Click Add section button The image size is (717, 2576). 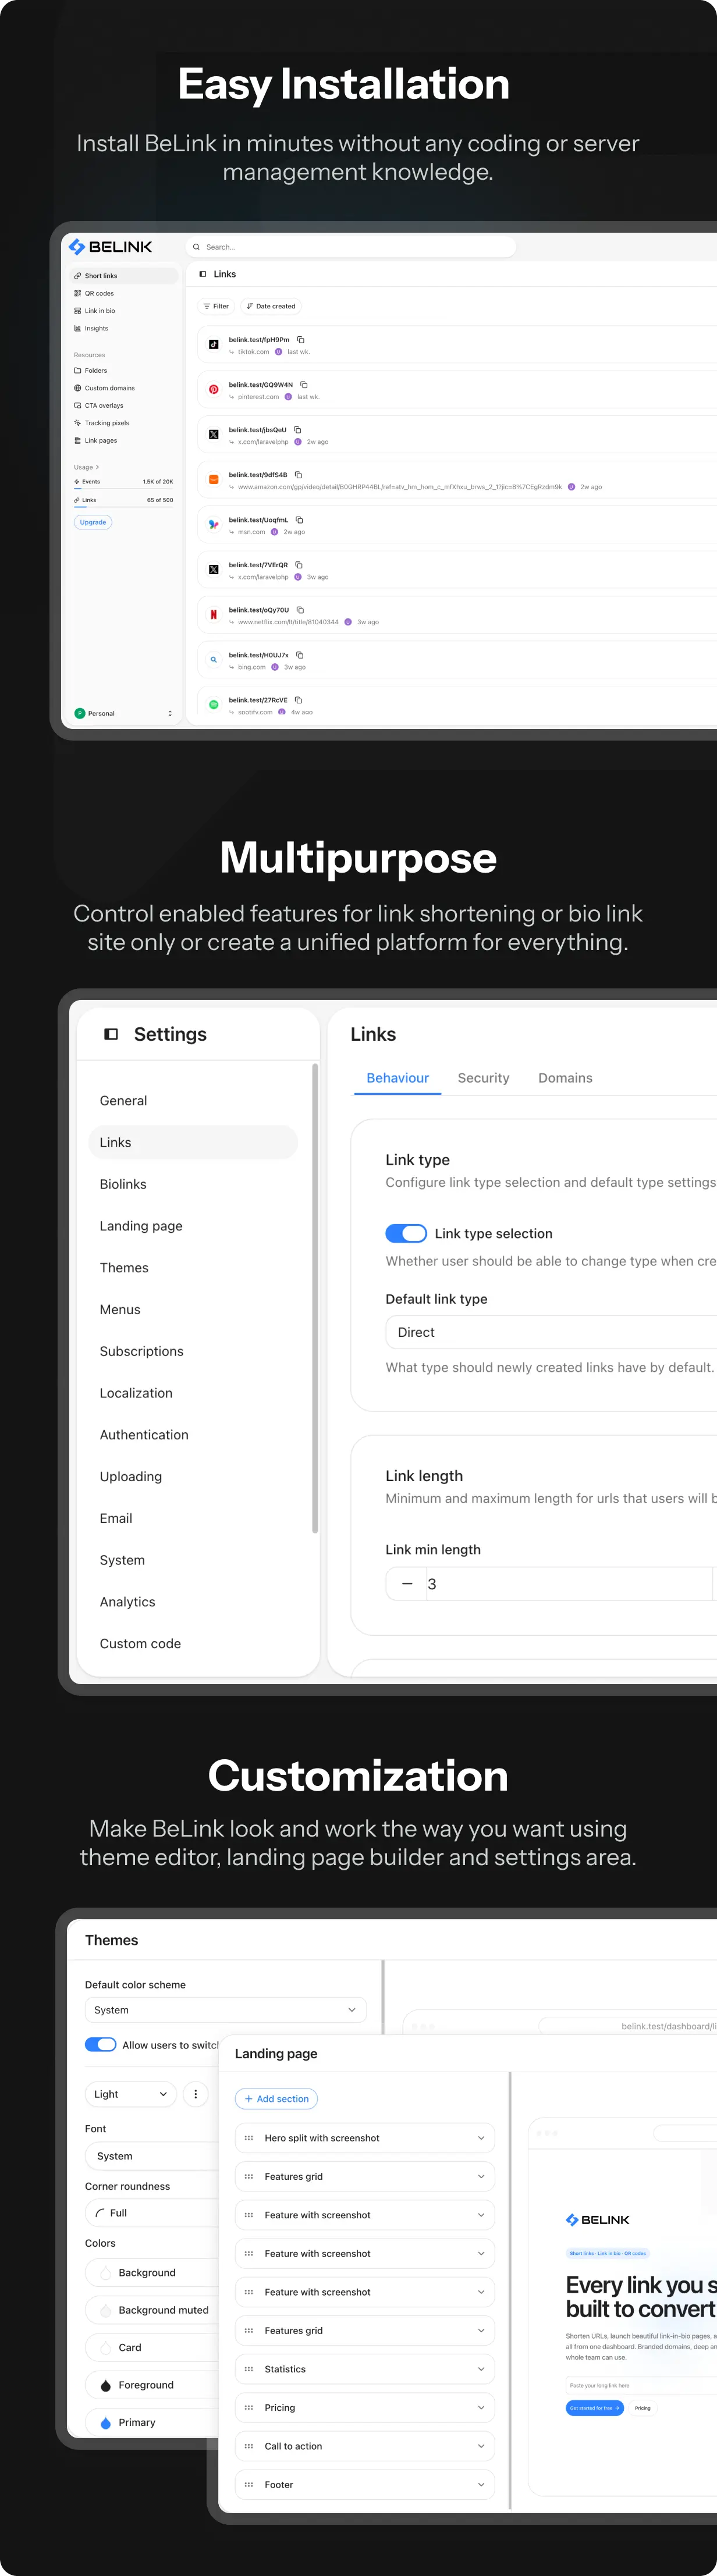[276, 2099]
